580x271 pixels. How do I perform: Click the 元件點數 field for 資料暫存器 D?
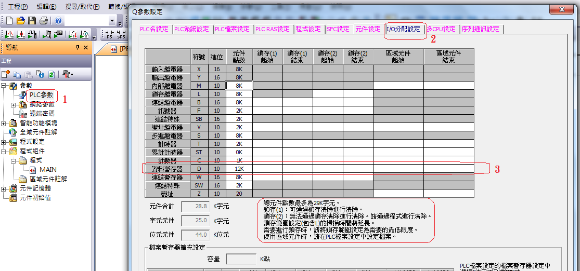tap(239, 169)
